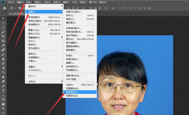Select the Brush tool
This screenshot has height=115, width=189.
3,54
